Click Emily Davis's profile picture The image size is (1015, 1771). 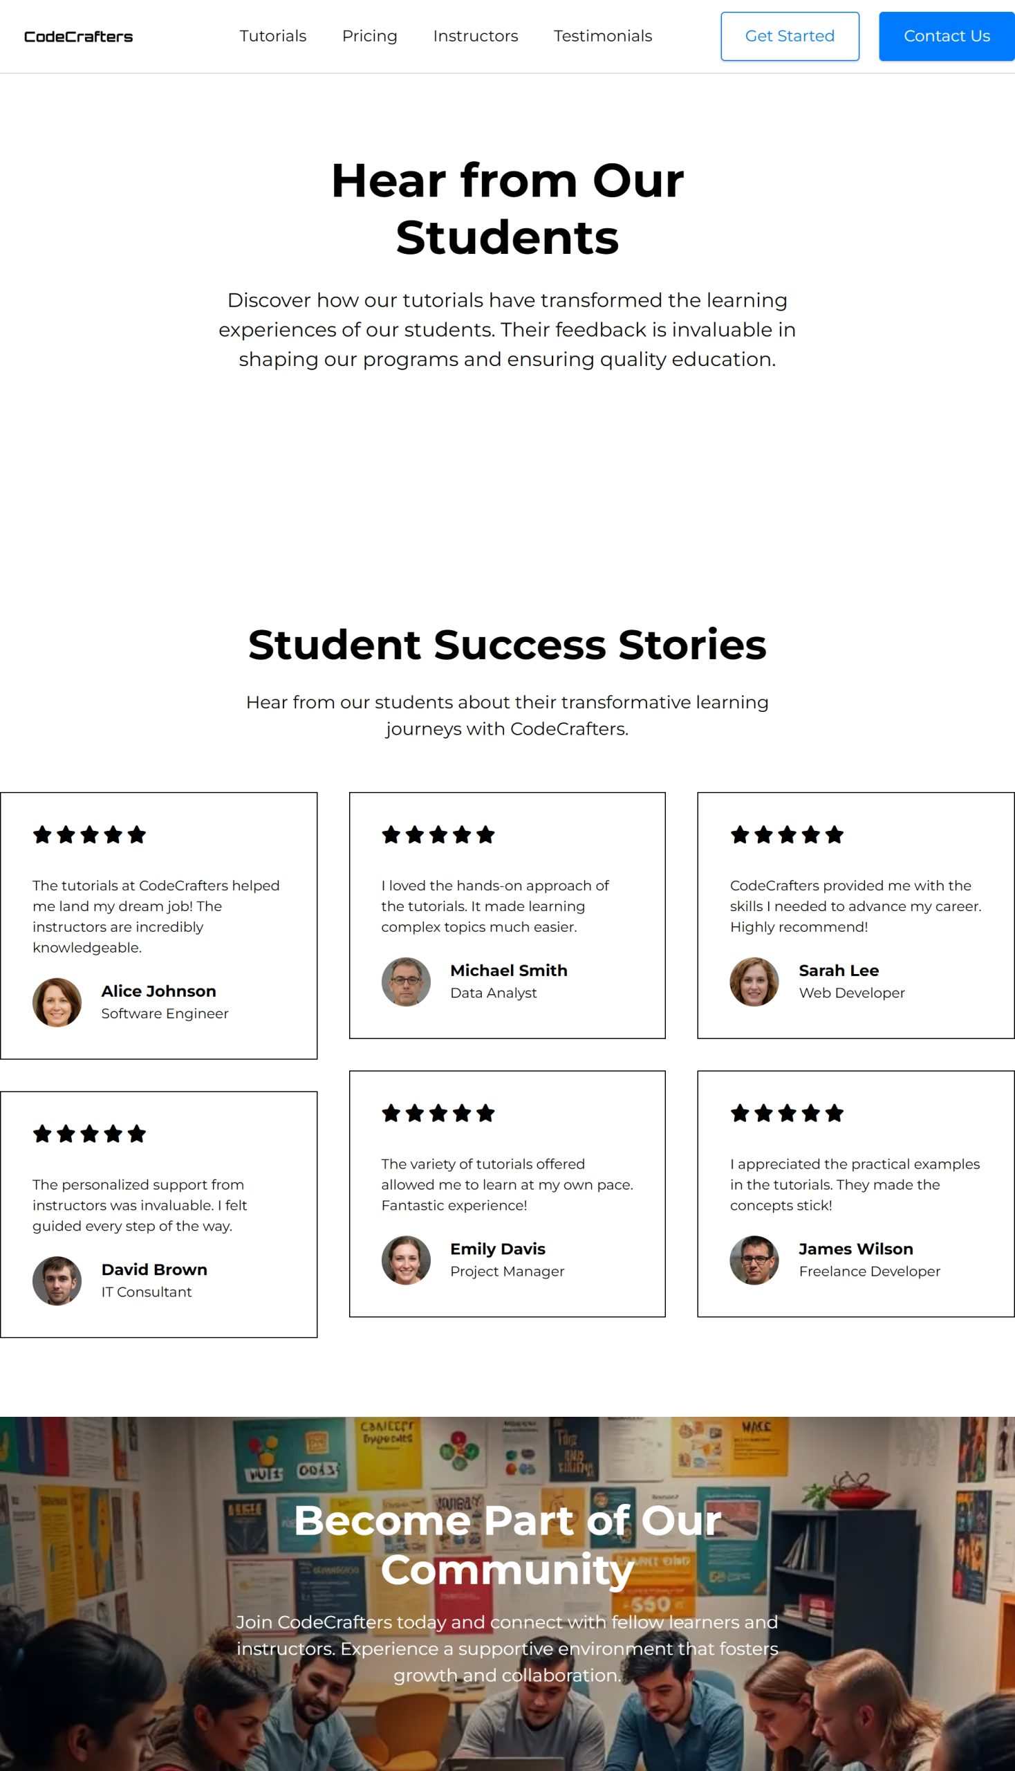tap(406, 1260)
